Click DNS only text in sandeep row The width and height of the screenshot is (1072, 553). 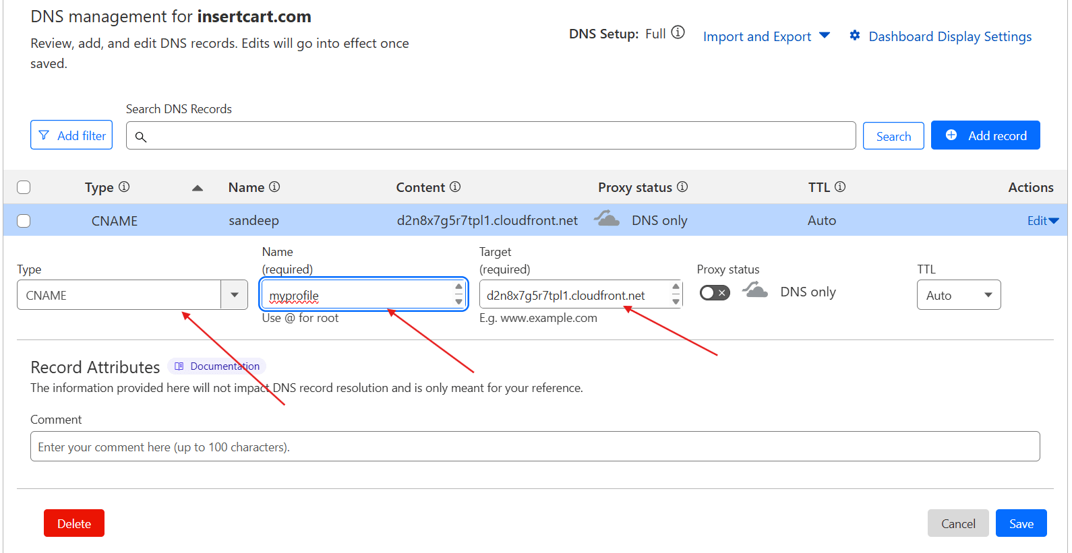[x=659, y=220]
